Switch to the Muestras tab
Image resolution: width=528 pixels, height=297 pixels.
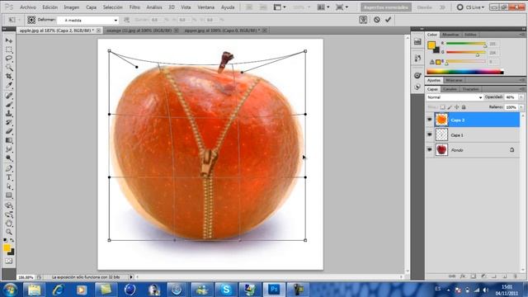(450, 35)
